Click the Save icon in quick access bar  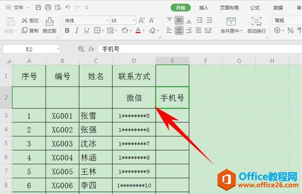tap(38, 7)
